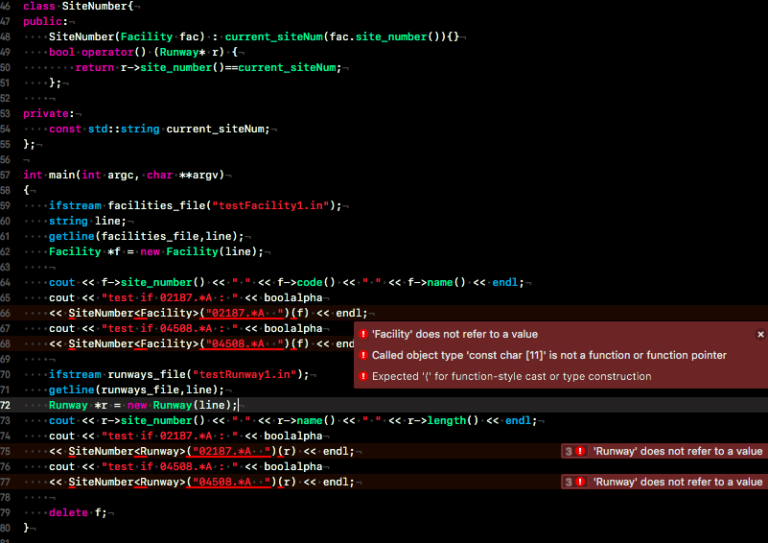The height and width of the screenshot is (543, 768).
Task: Click the 'private:' access specifier
Action: (x=49, y=114)
